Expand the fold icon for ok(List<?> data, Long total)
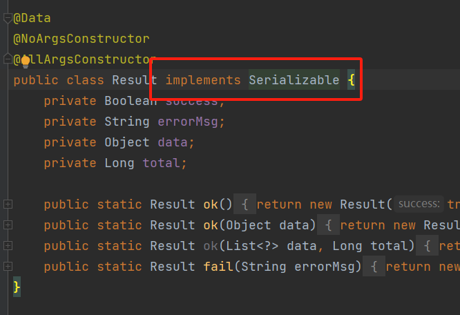460x315 pixels. (8, 246)
